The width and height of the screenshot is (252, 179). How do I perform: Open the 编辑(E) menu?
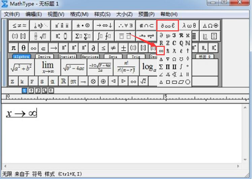(x=33, y=14)
